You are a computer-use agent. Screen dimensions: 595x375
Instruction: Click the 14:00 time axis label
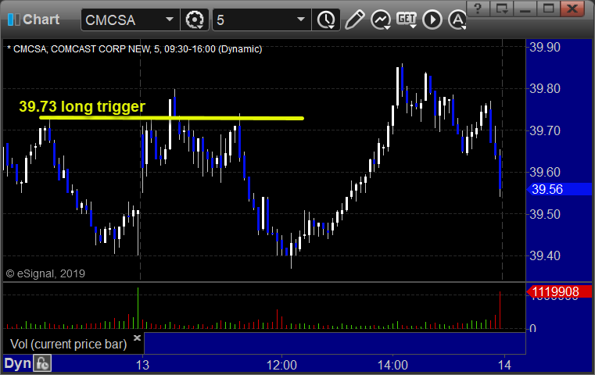coord(392,365)
